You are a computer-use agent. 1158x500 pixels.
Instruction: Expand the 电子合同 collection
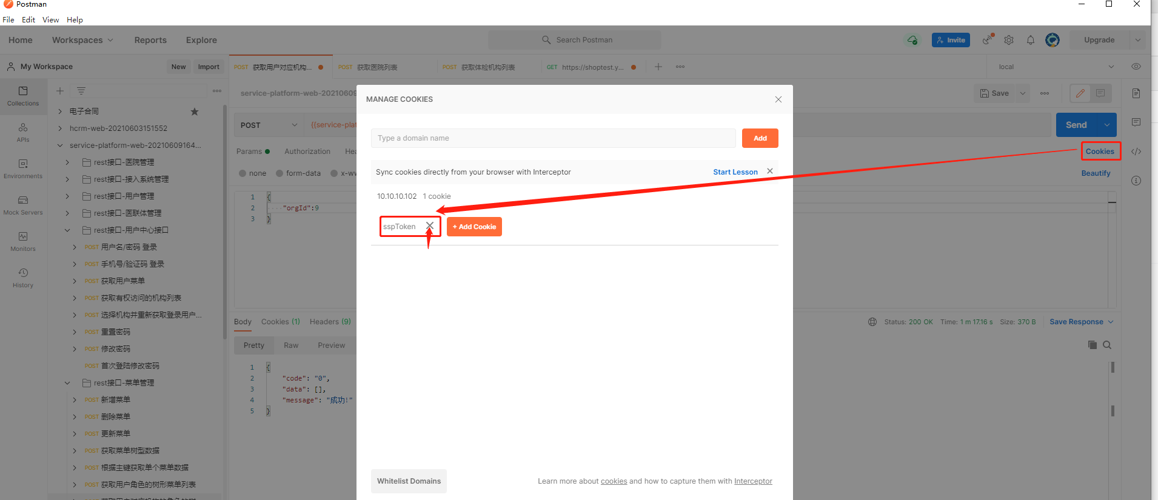tap(60, 112)
